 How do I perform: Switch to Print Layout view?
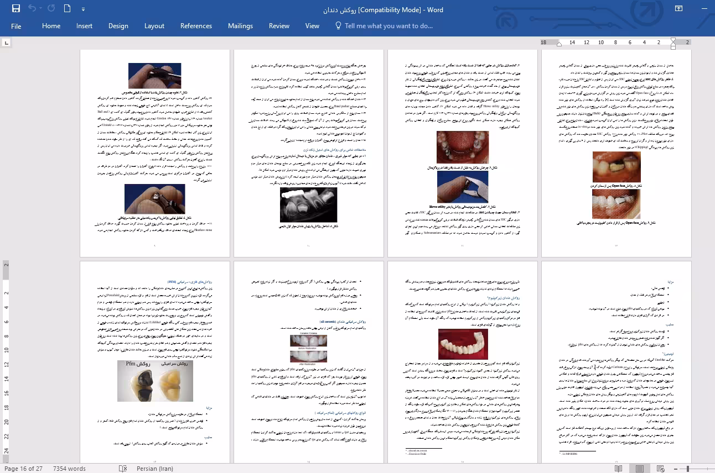click(640, 469)
